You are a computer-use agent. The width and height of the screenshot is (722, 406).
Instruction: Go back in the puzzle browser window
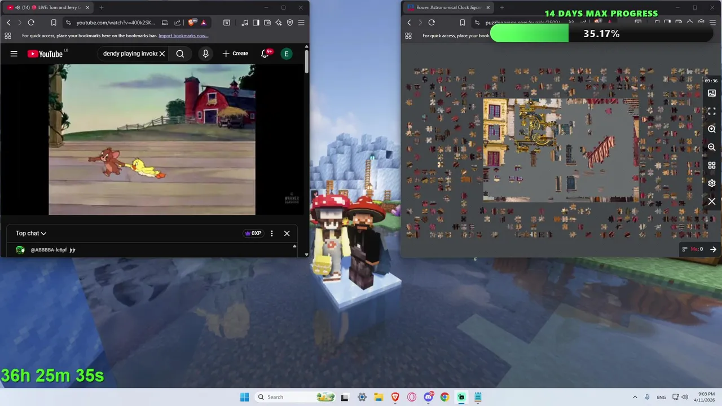tap(409, 23)
